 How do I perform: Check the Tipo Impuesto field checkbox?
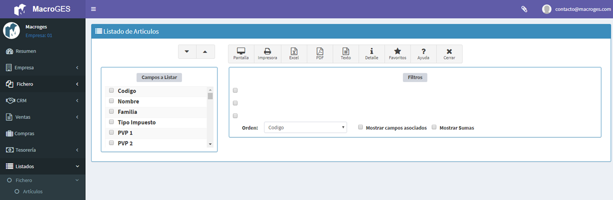112,122
